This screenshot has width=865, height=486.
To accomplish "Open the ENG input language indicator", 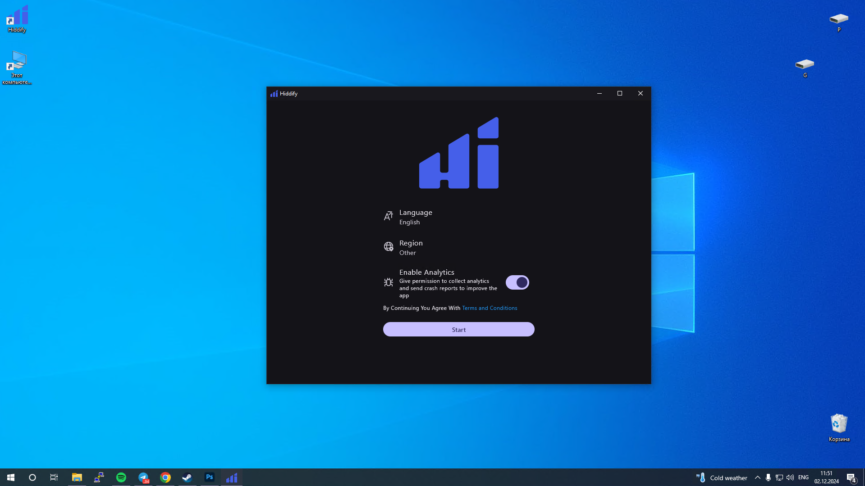I will [803, 477].
